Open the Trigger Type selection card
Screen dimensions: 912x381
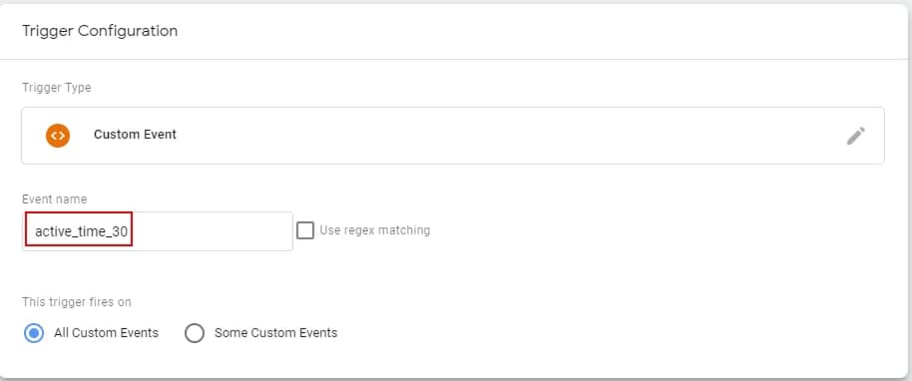tap(453, 136)
